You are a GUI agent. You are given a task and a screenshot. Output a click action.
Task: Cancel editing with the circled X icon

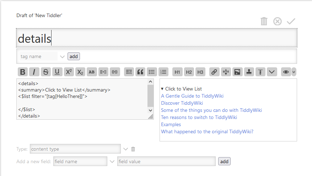(x=278, y=21)
